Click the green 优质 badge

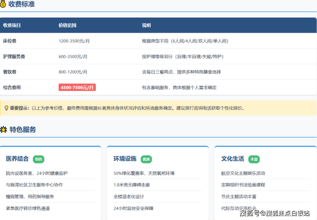tap(146, 159)
